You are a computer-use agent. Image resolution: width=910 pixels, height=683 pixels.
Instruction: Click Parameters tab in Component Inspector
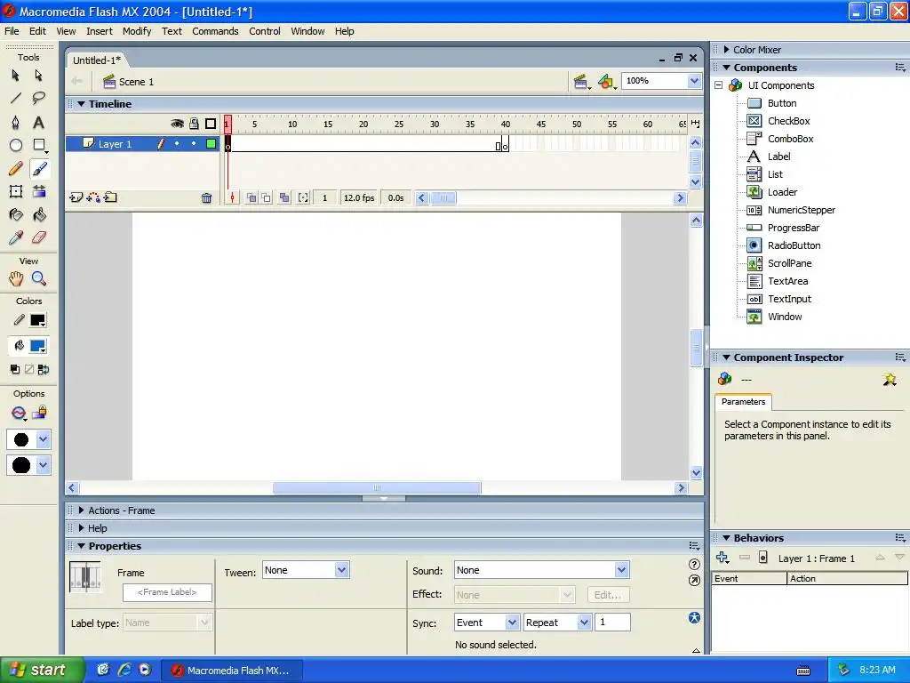(743, 402)
